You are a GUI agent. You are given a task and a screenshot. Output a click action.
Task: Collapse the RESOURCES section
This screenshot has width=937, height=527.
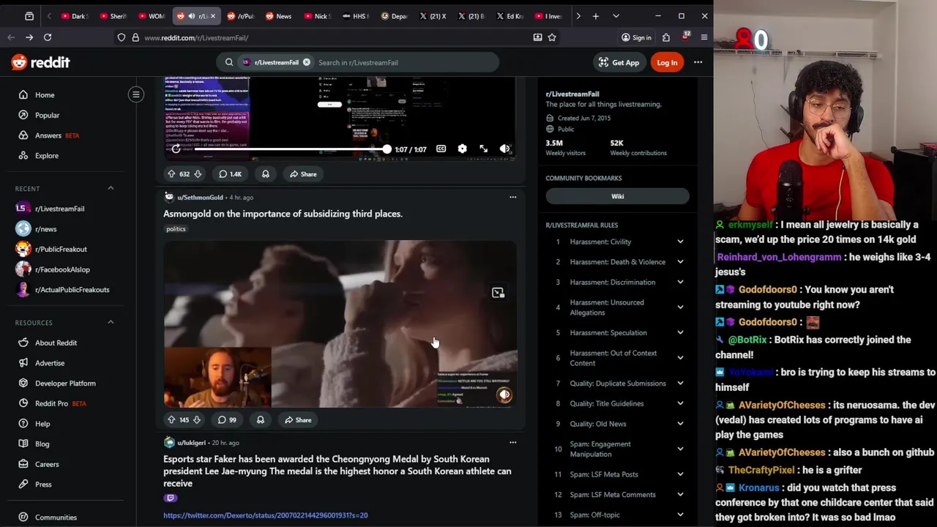click(x=111, y=322)
